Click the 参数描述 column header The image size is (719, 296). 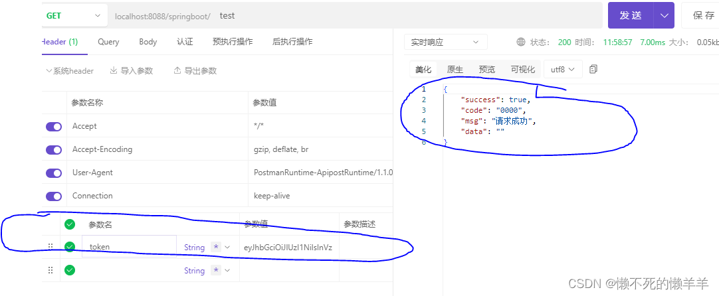359,224
